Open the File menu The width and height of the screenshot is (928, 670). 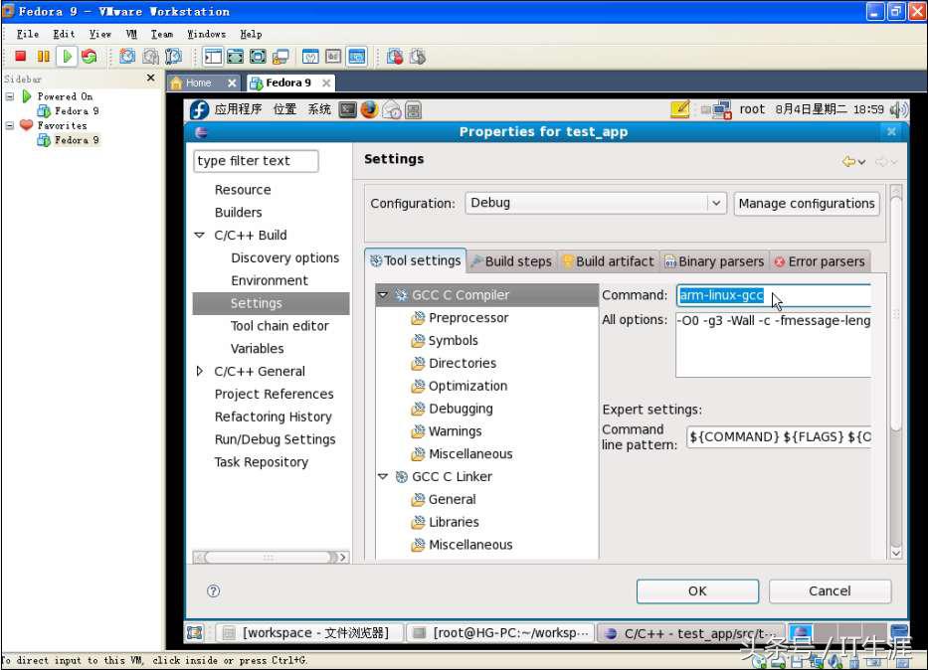27,34
